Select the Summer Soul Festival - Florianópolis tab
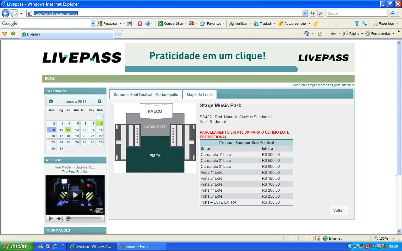This screenshot has height=251, width=402. 146,94
